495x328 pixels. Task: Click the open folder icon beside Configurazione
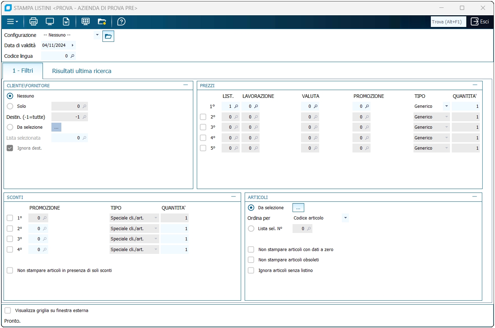[108, 36]
